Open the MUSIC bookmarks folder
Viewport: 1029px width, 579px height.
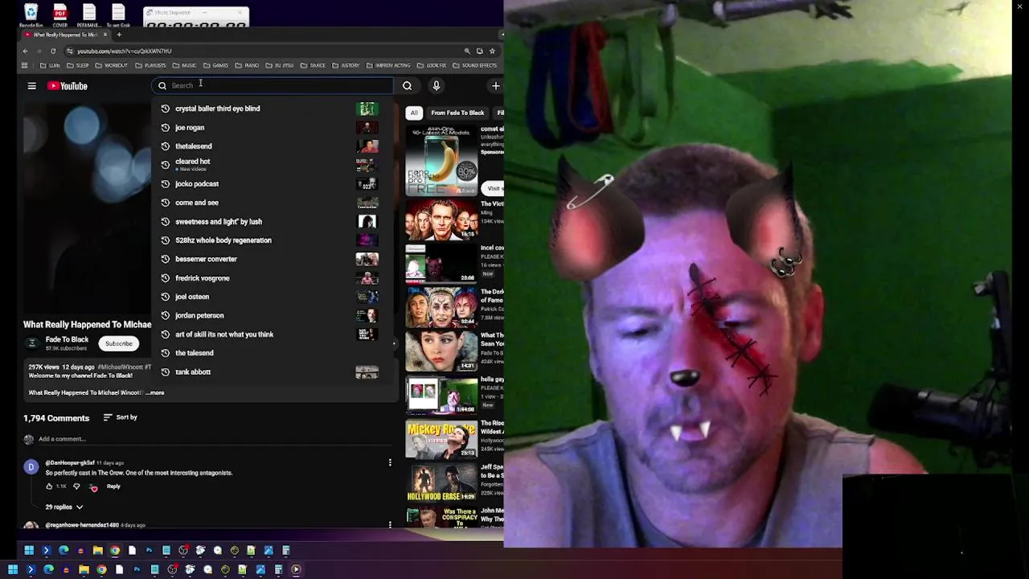pos(185,65)
